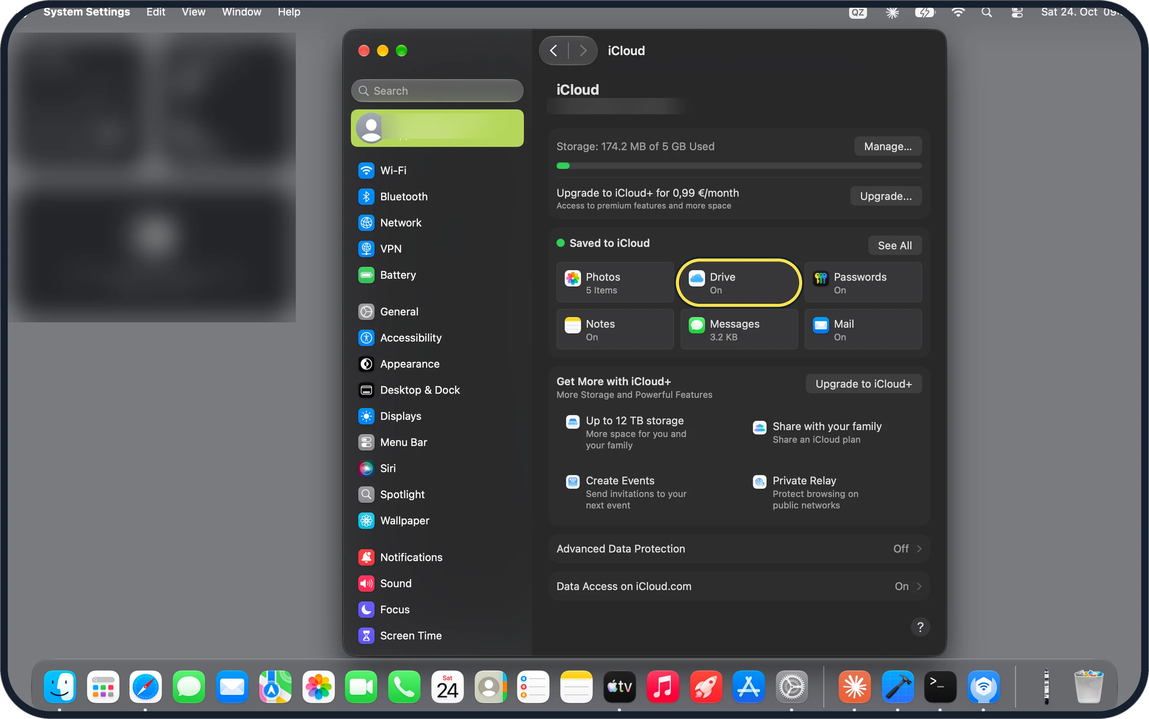Select Menu Bar in the sidebar
The image size is (1149, 719).
(437, 442)
